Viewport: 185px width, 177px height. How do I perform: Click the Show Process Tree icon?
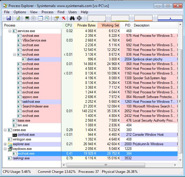click(34, 18)
